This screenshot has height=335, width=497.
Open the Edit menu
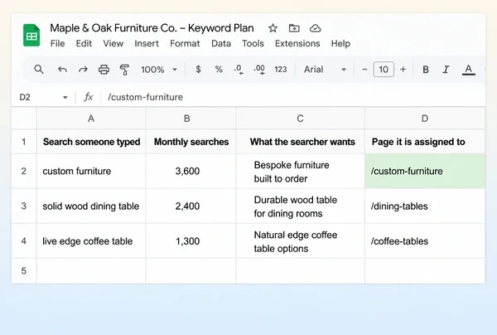[84, 43]
